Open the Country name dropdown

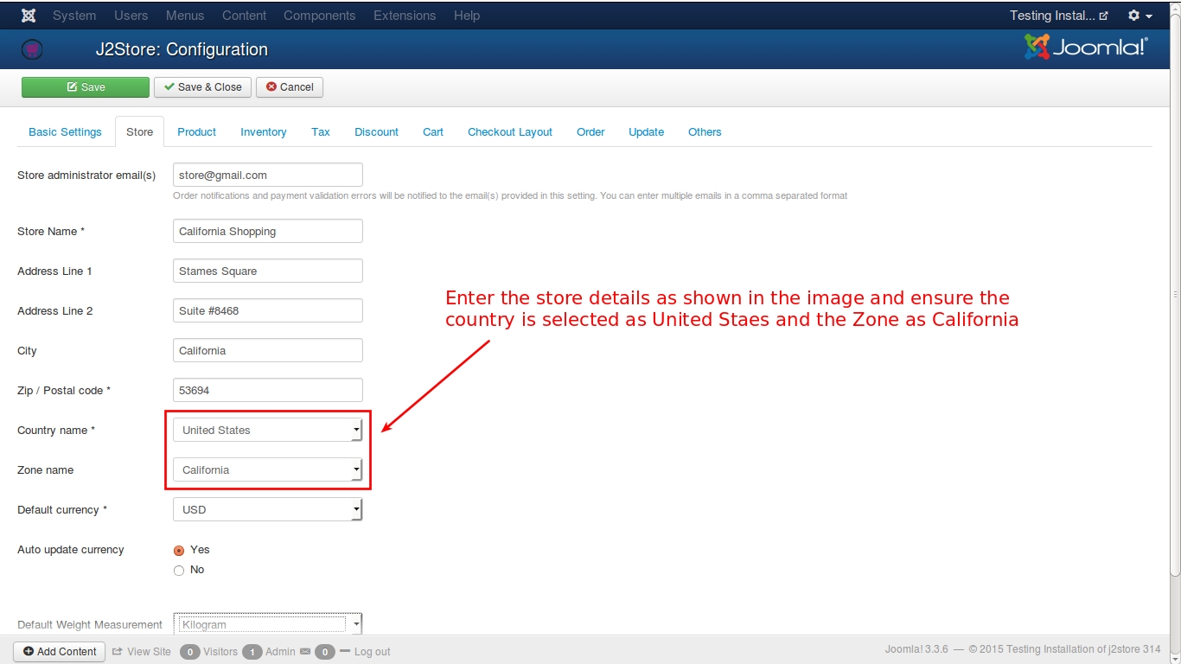click(267, 431)
